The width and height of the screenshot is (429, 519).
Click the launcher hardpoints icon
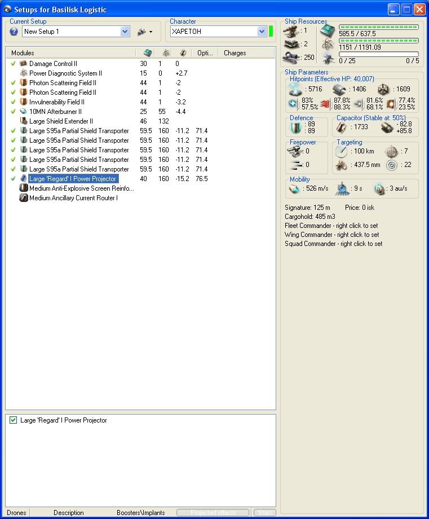pos(291,43)
